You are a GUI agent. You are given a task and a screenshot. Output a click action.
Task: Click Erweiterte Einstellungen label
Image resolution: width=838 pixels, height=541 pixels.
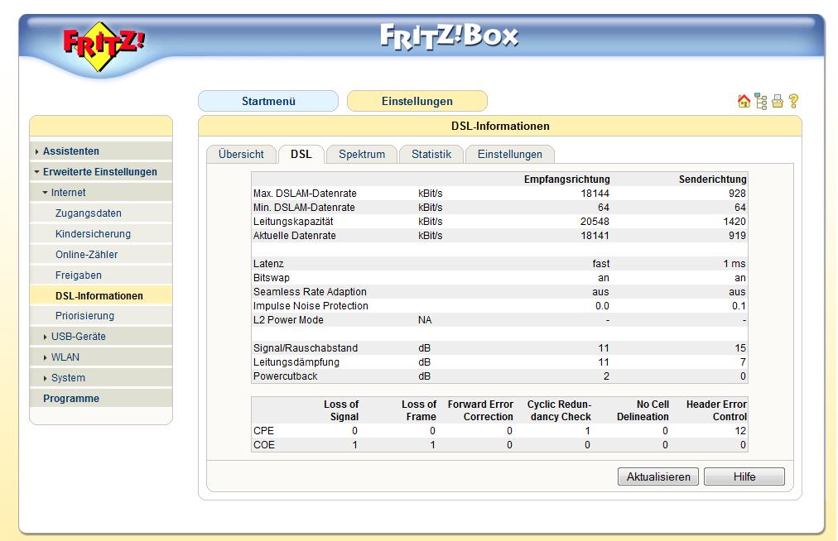100,172
